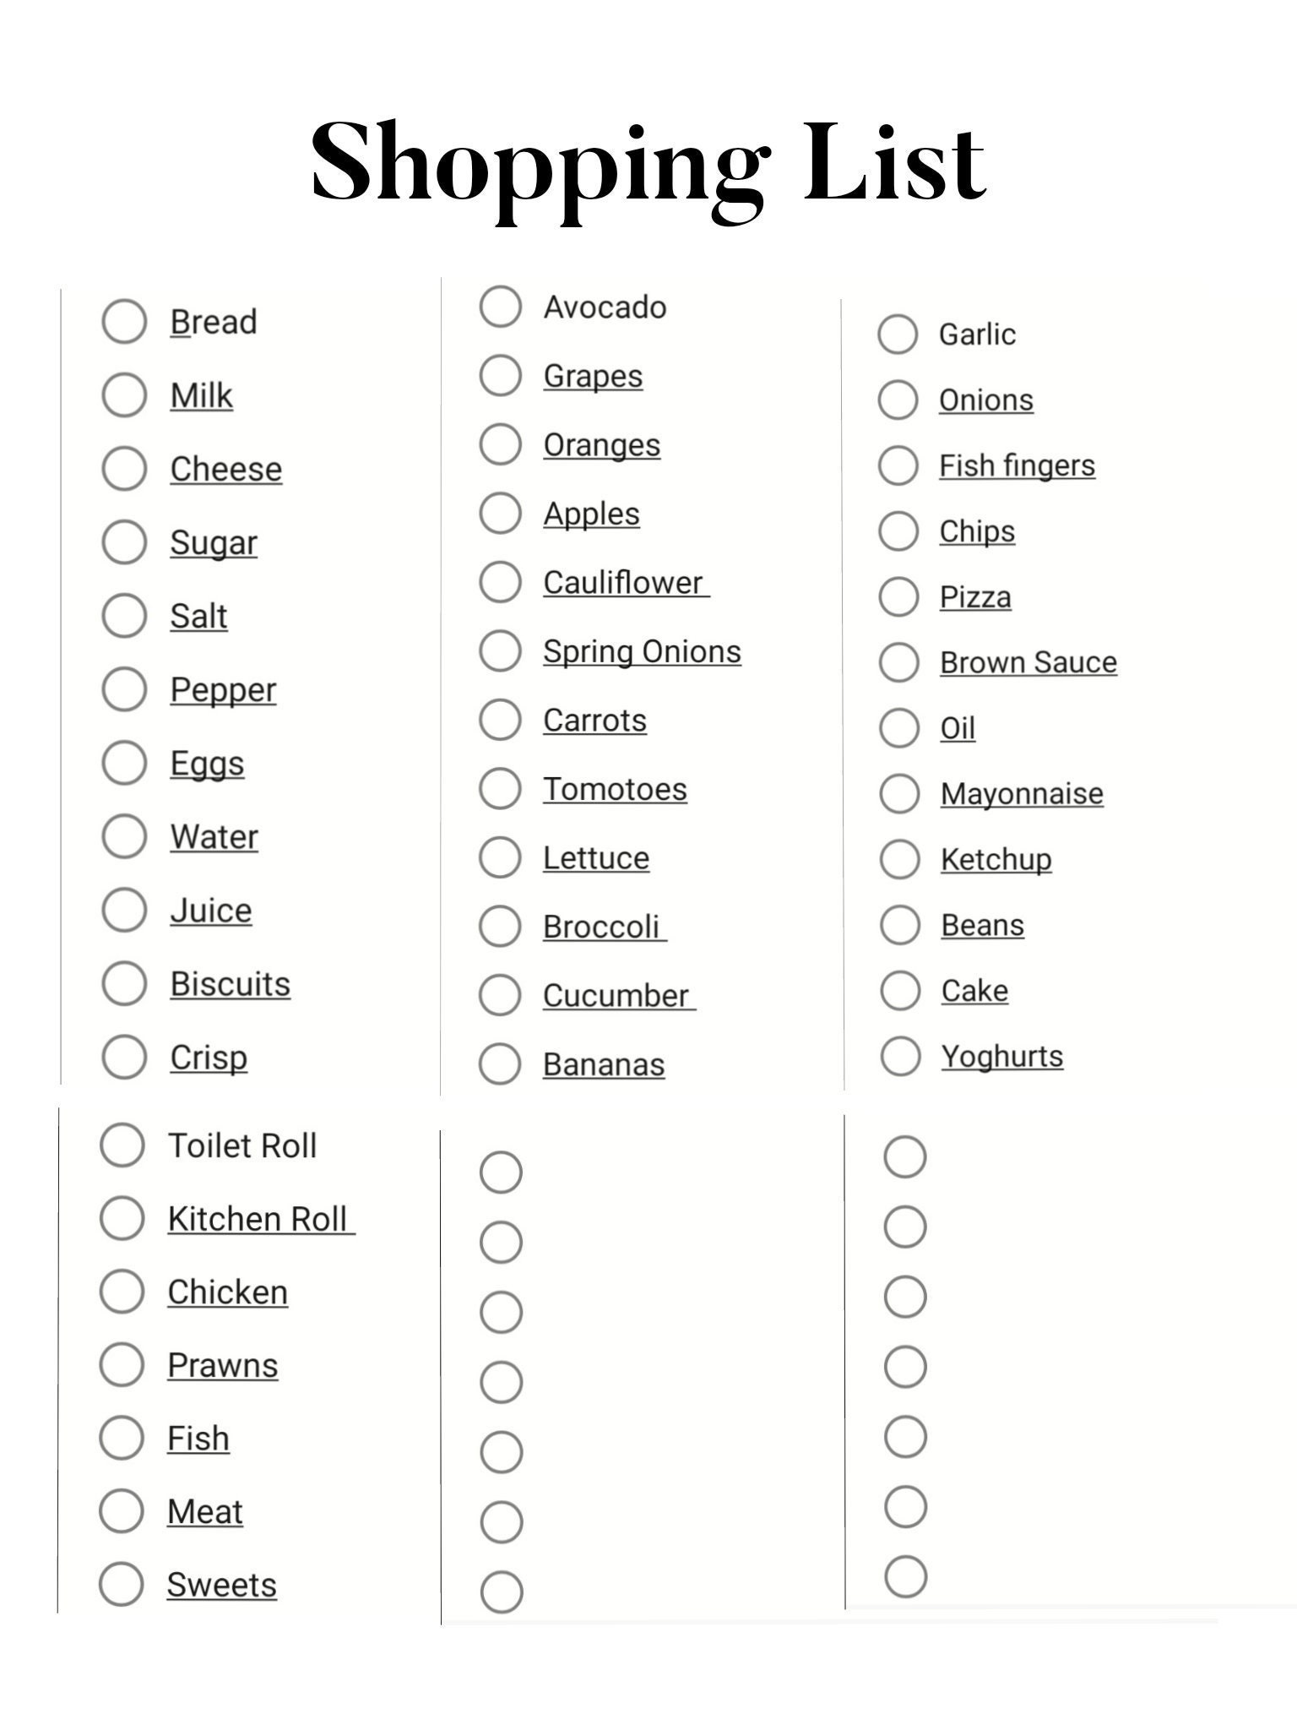
Task: Check off the Yoghurts circle
Action: tap(900, 1056)
